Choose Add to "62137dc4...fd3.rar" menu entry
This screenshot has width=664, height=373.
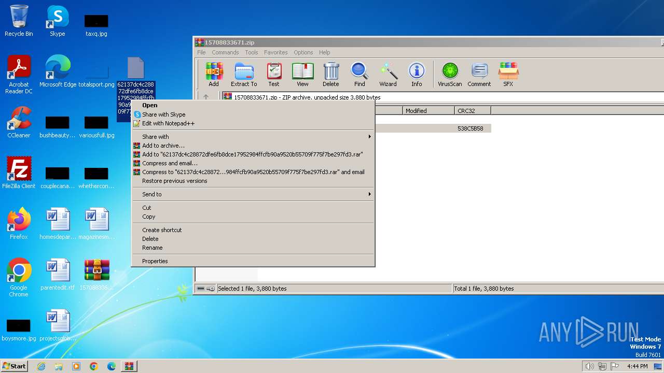(x=252, y=154)
